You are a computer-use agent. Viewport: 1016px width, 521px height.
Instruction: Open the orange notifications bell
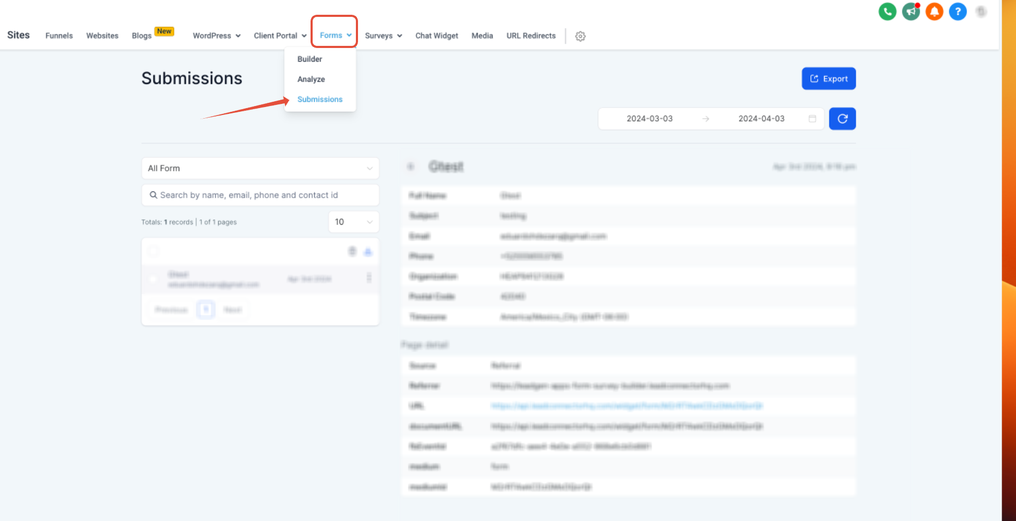point(934,11)
